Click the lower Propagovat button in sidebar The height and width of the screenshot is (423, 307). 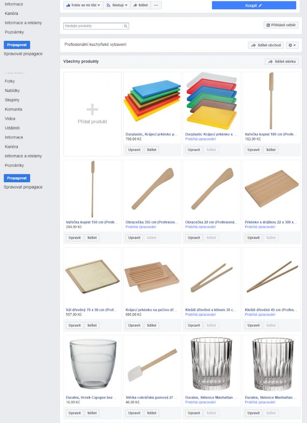pyautogui.click(x=17, y=178)
